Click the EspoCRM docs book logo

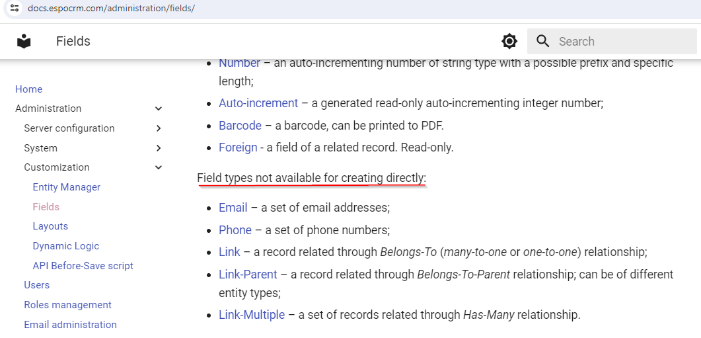point(24,41)
